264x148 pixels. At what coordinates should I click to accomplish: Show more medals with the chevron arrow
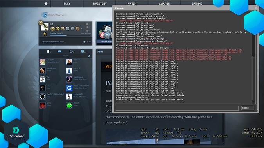81,29
